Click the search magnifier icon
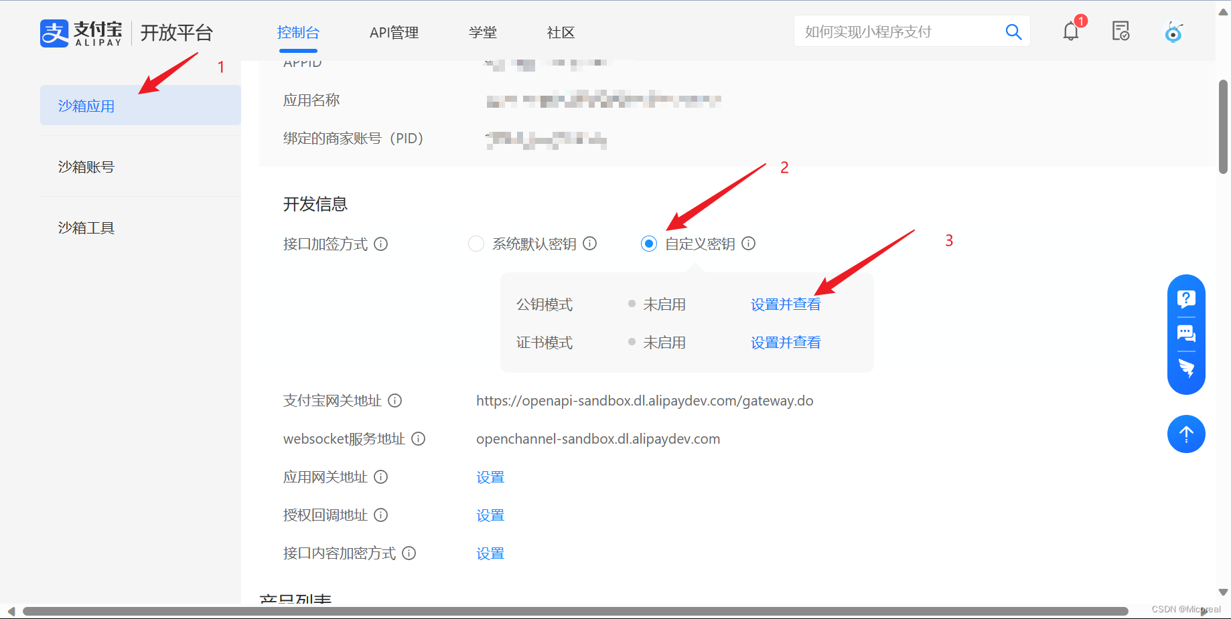This screenshot has height=619, width=1231. tap(1013, 31)
